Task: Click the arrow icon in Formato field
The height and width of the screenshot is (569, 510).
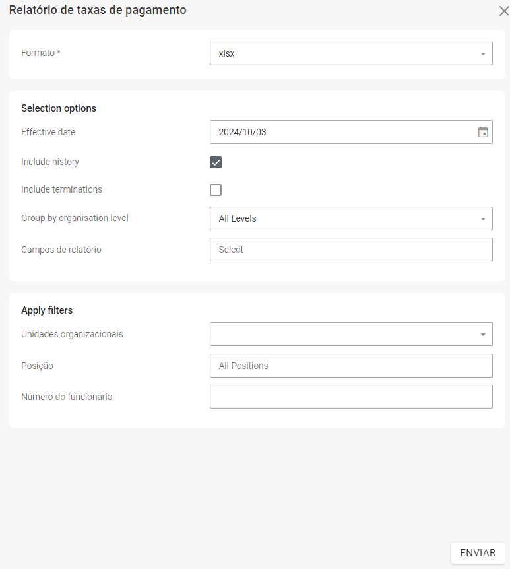Action: 483,54
